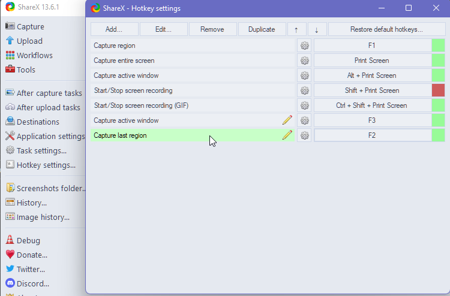This screenshot has height=296, width=450.
Task: Click the Print Screen hotkey button
Action: [372, 61]
